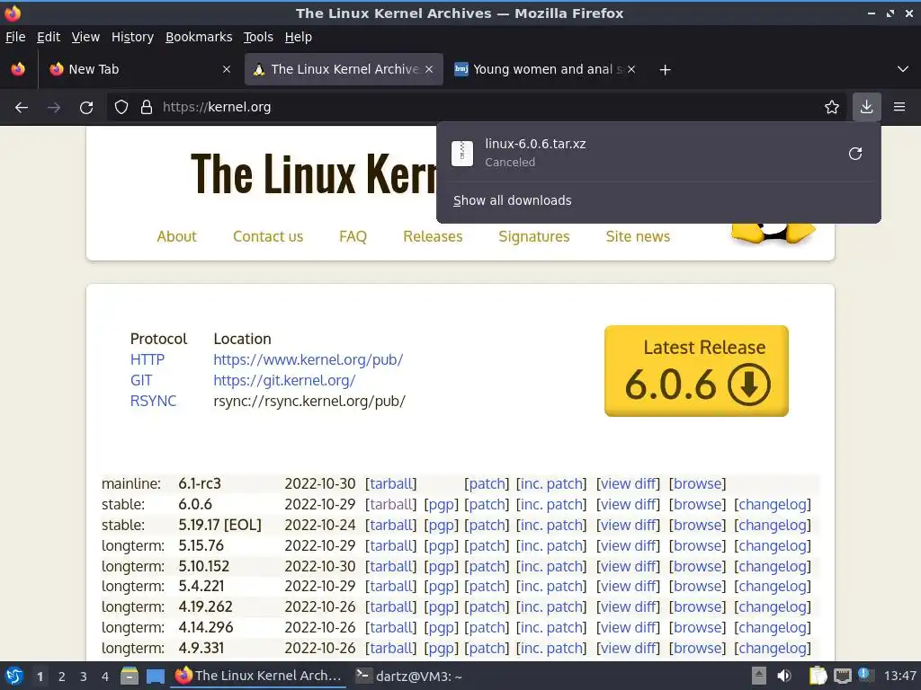View site security padlock info
Viewport: 921px width, 690px height.
click(147, 108)
